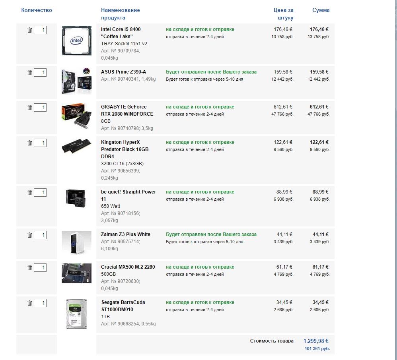Screen dimensions: 397x360
Task: Open Crucial MX500 M.2 2280 link
Action: (128, 267)
